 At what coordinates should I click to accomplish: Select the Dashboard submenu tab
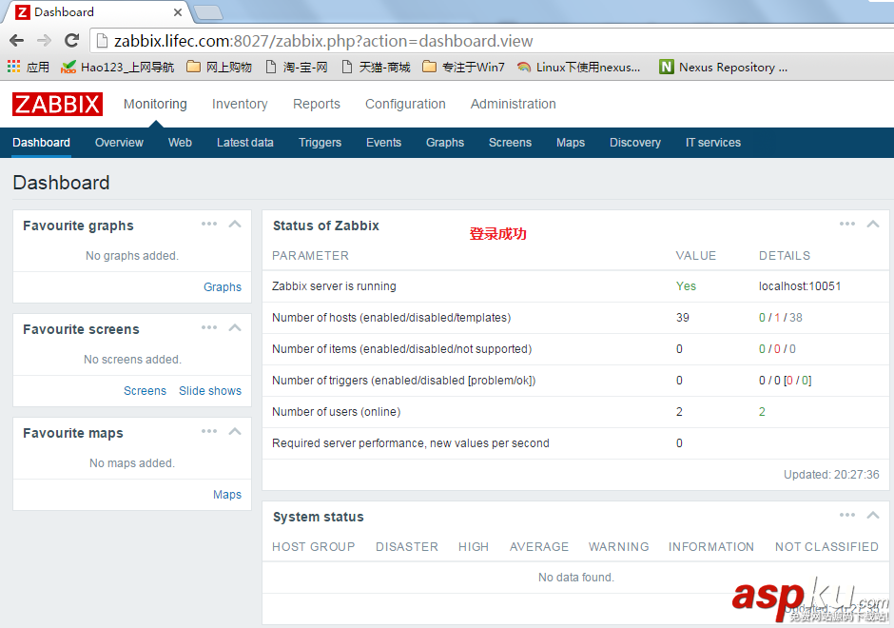pos(41,143)
